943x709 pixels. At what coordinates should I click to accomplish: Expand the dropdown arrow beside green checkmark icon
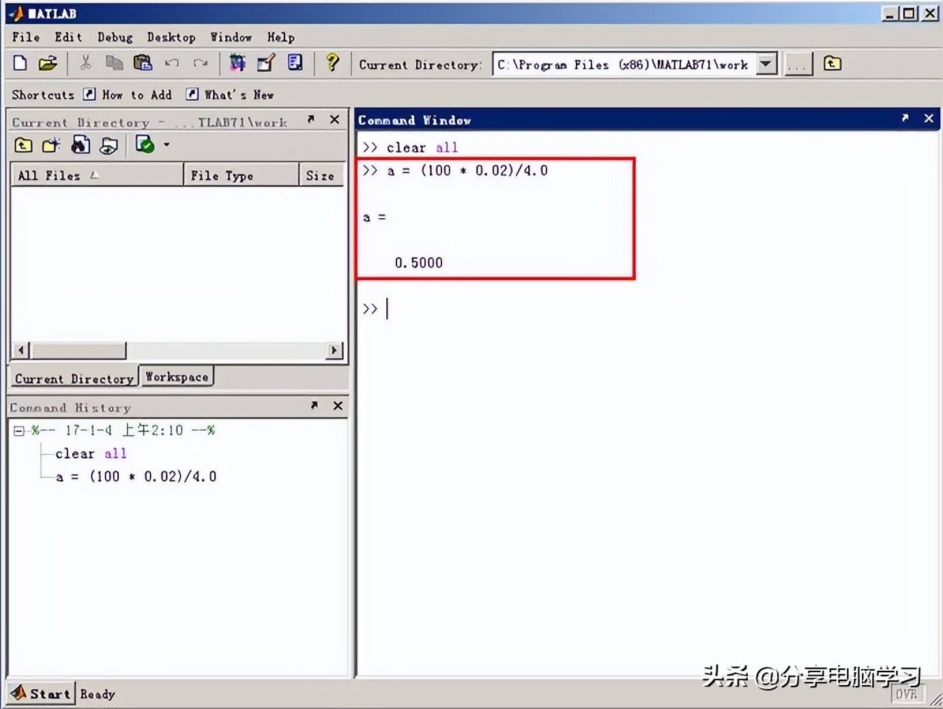(x=166, y=145)
